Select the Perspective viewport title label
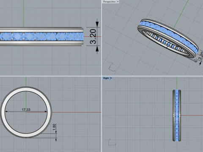Viewport: 203px width, 152px height. tap(110, 2)
